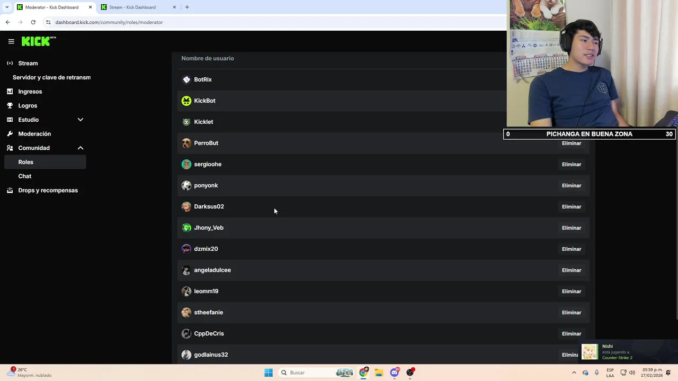Open a new browser tab

[x=187, y=7]
